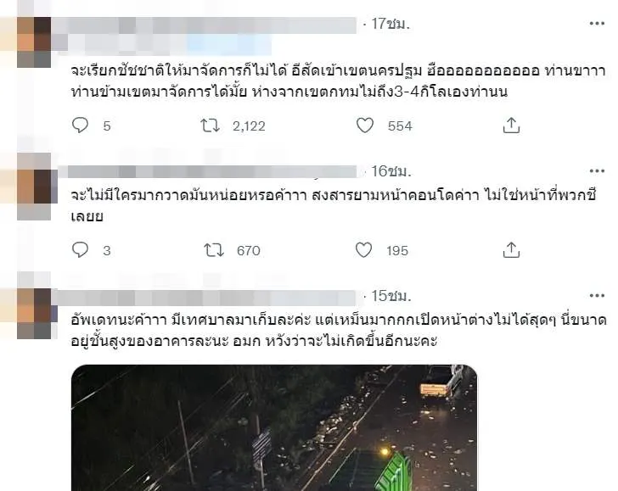Open more options on the 16ชม. tweet

(x=597, y=171)
